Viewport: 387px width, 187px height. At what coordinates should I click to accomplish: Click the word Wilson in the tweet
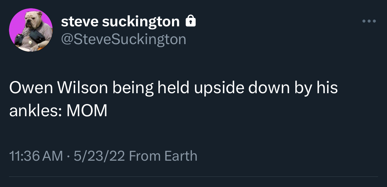[82, 88]
